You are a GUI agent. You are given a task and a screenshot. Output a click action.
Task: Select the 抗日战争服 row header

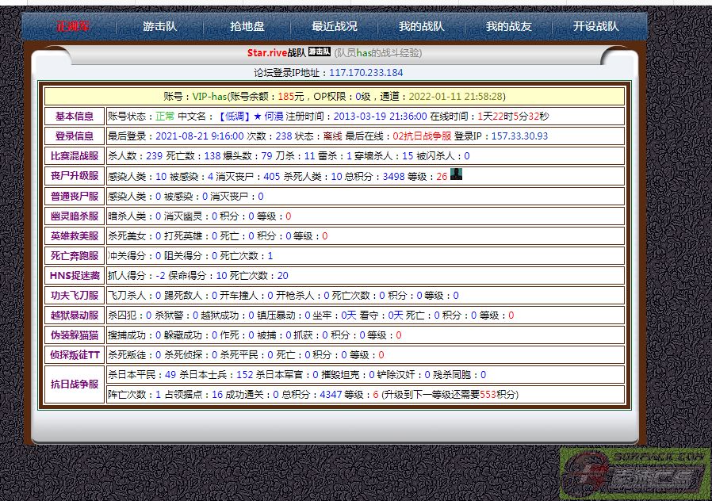(x=75, y=384)
